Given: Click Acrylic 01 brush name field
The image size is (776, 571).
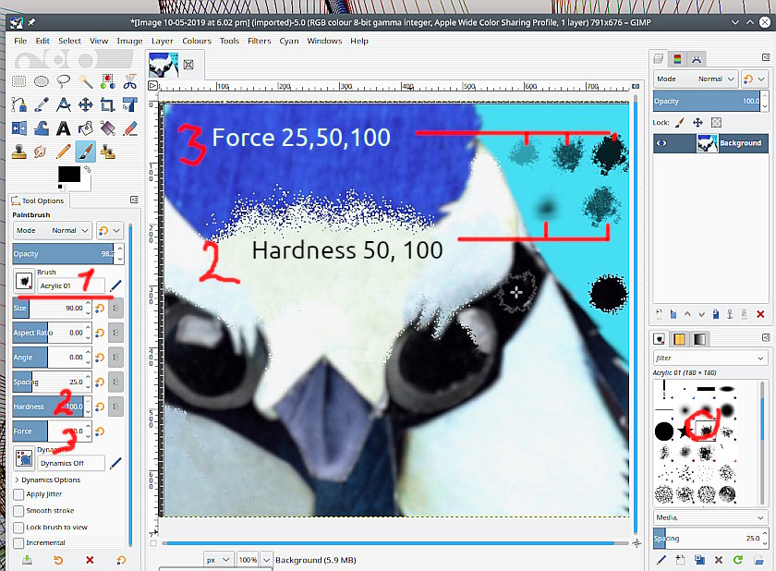Looking at the screenshot, I should point(71,286).
